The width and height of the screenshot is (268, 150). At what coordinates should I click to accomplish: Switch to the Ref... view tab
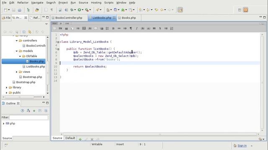click(x=35, y=17)
